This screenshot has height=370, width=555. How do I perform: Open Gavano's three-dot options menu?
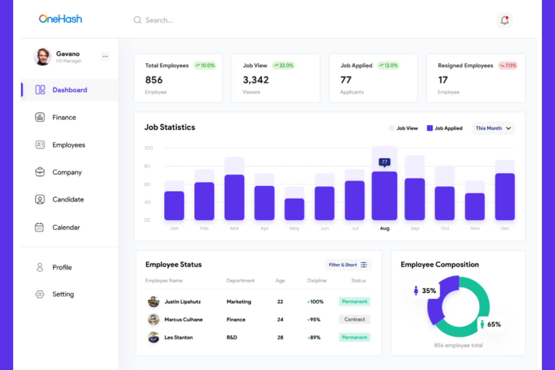(105, 57)
